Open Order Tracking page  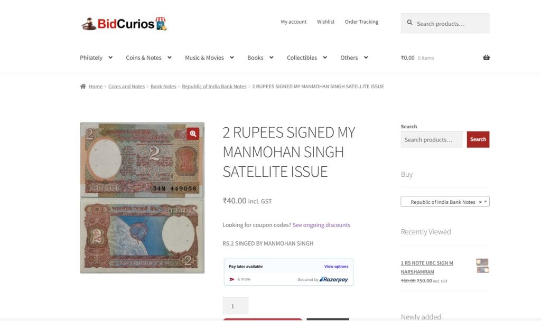(x=361, y=22)
